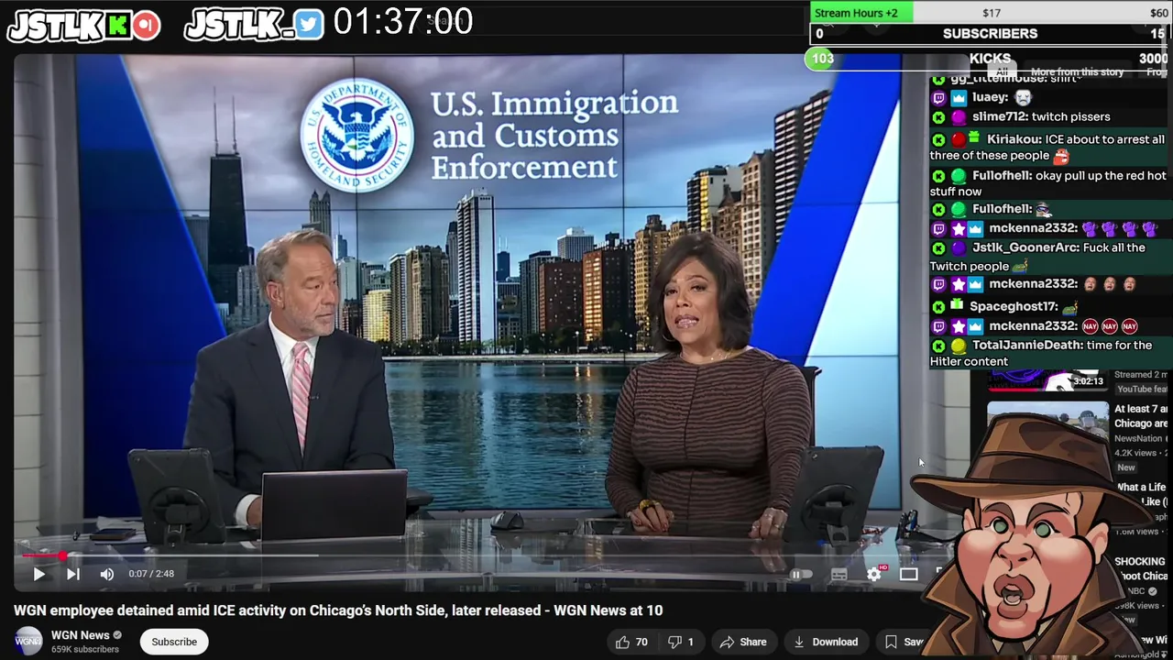The height and width of the screenshot is (660, 1173).
Task: Click username Kiriakou in chat
Action: click(x=1014, y=139)
